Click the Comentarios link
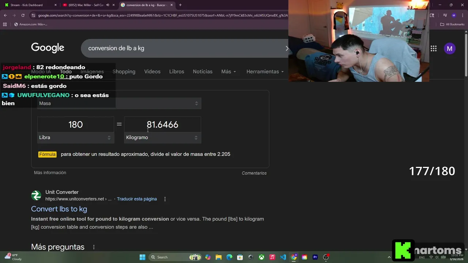 click(254, 173)
